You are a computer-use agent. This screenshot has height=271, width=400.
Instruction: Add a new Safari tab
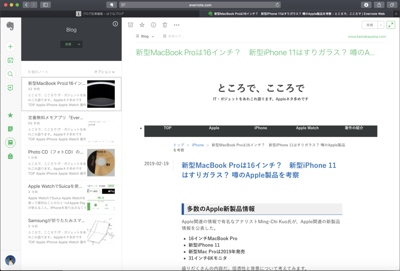396,14
